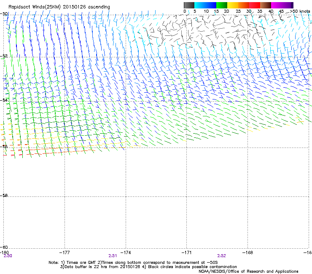Click the '>50 knots' legend label
The height and width of the screenshot is (274, 312).
pos(300,11)
